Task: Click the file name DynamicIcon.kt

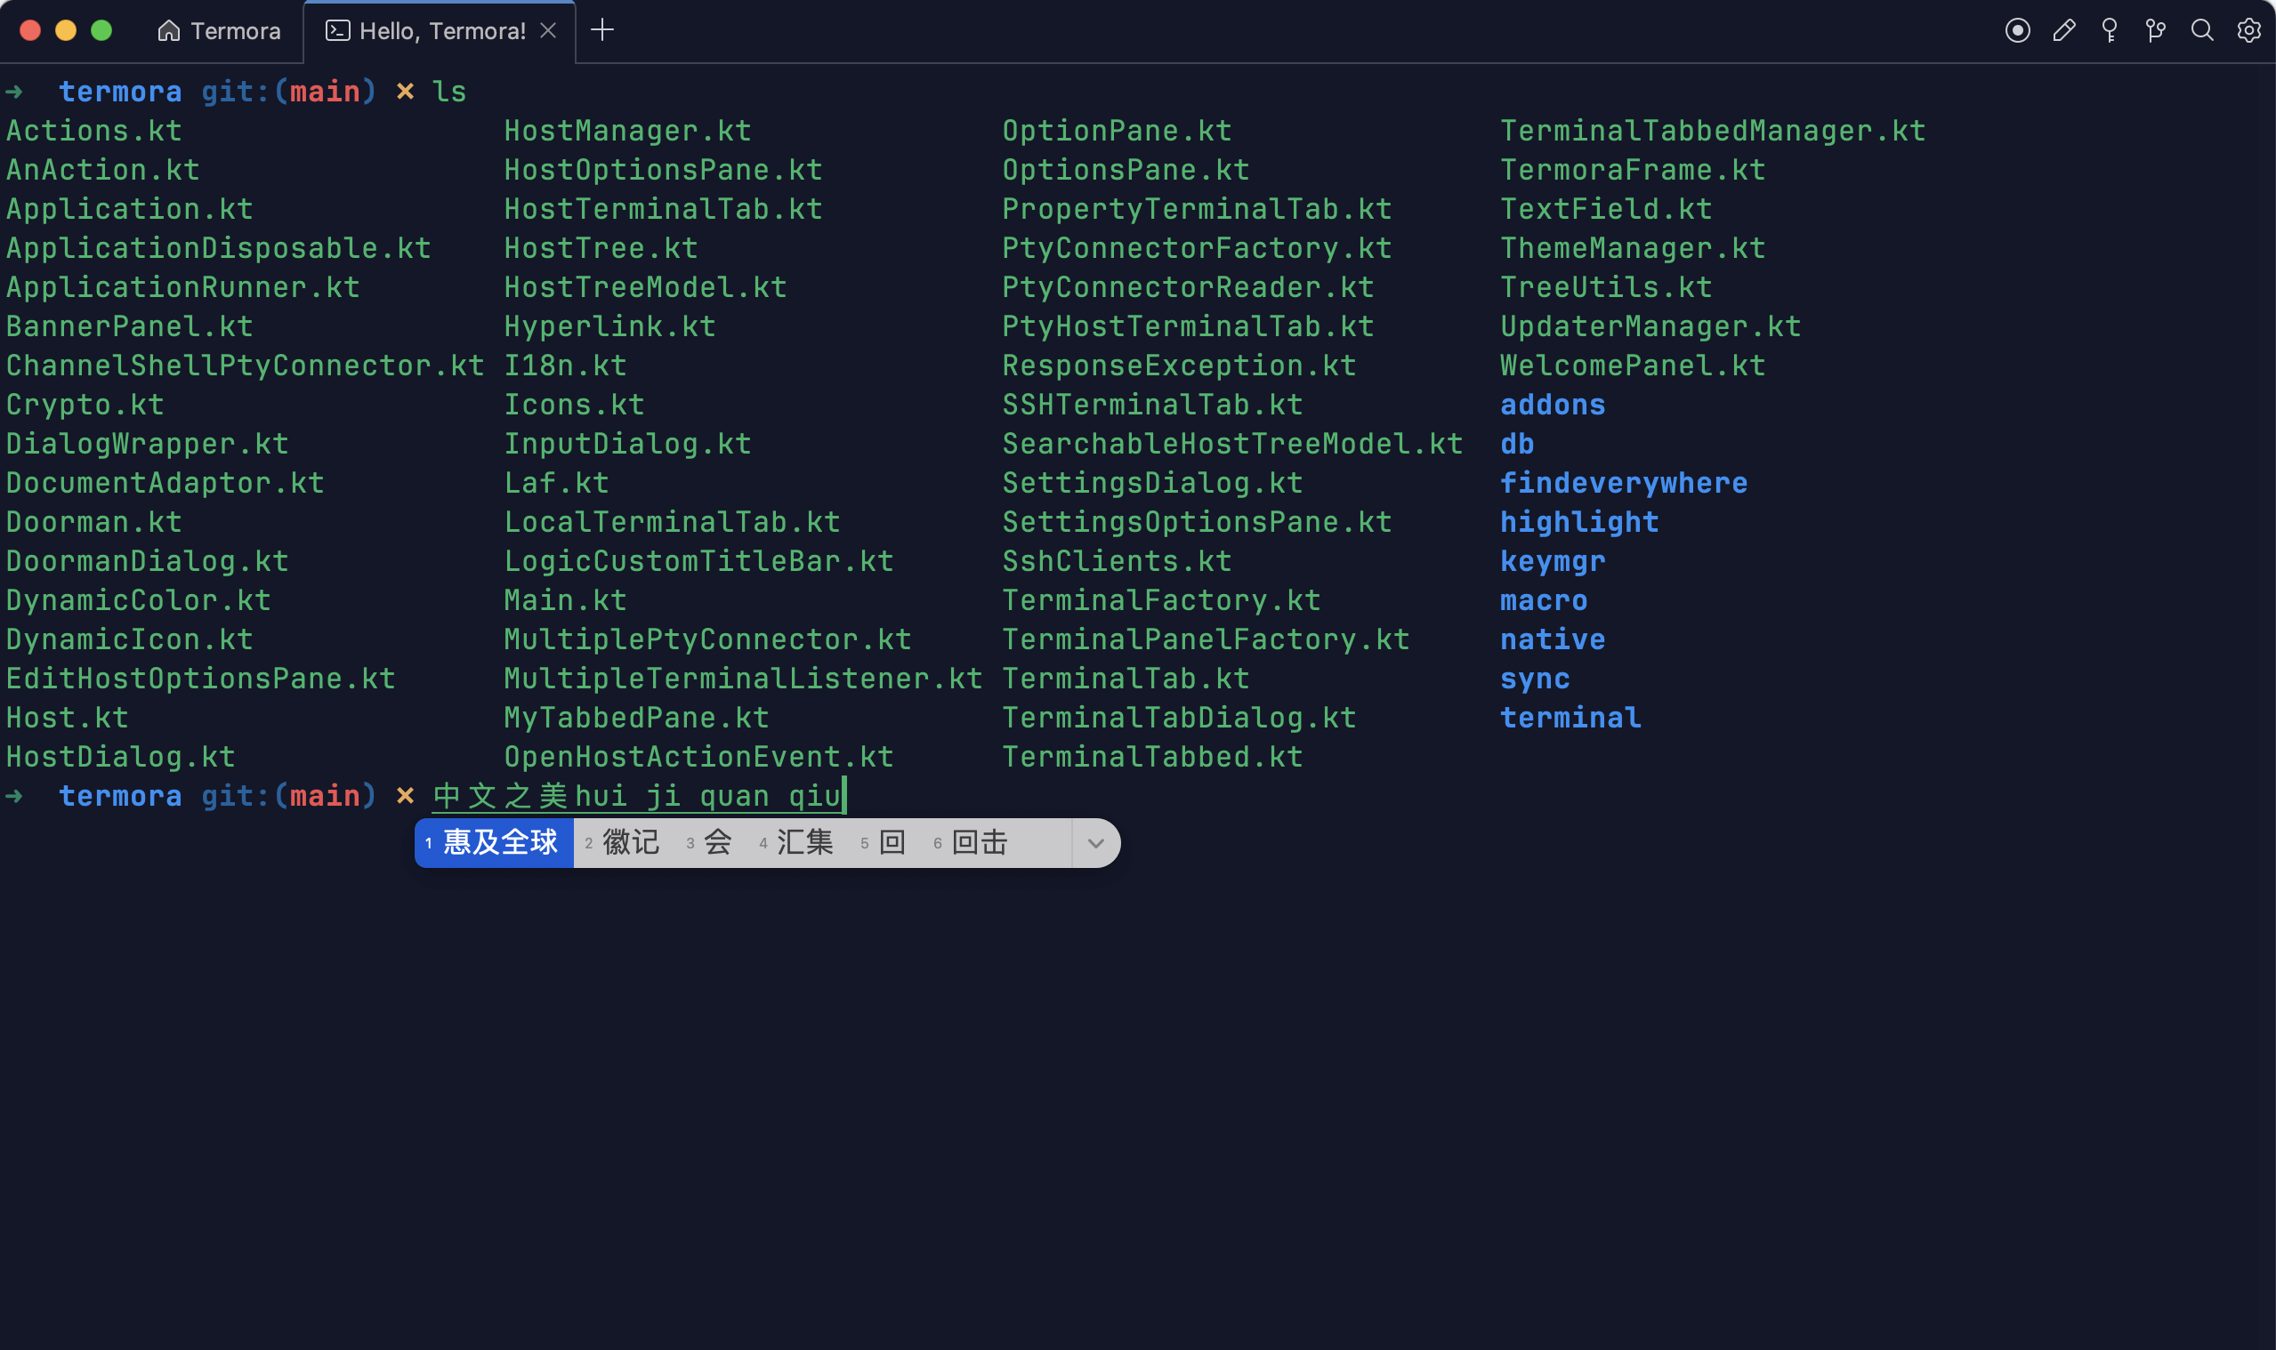Action: (x=130, y=639)
